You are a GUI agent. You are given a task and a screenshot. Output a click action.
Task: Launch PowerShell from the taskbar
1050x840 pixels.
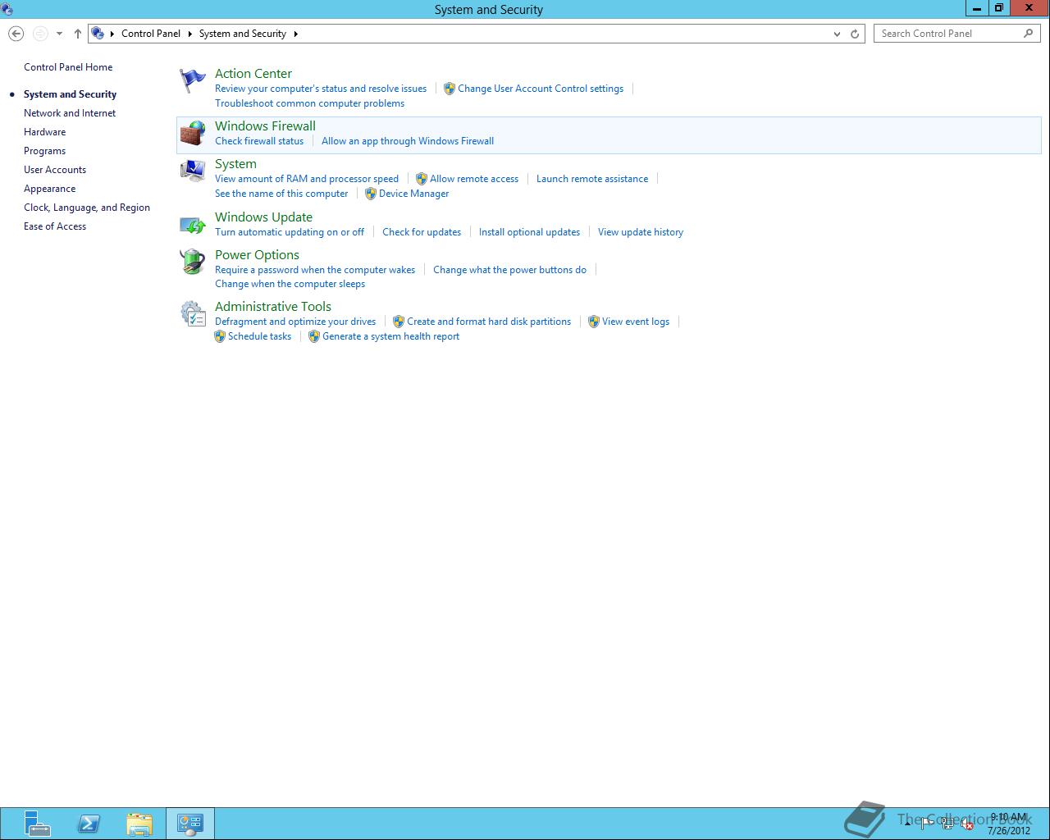(89, 824)
